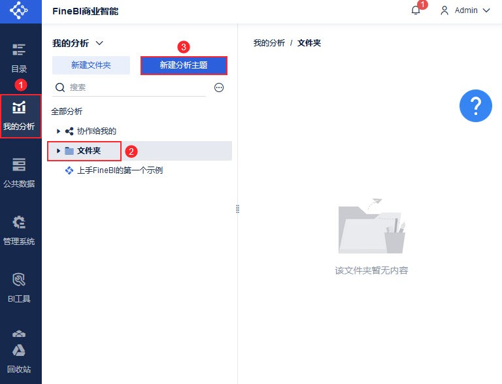The height and width of the screenshot is (384, 502).
Task: Click the 新建文件夹 button
Action: (x=91, y=65)
